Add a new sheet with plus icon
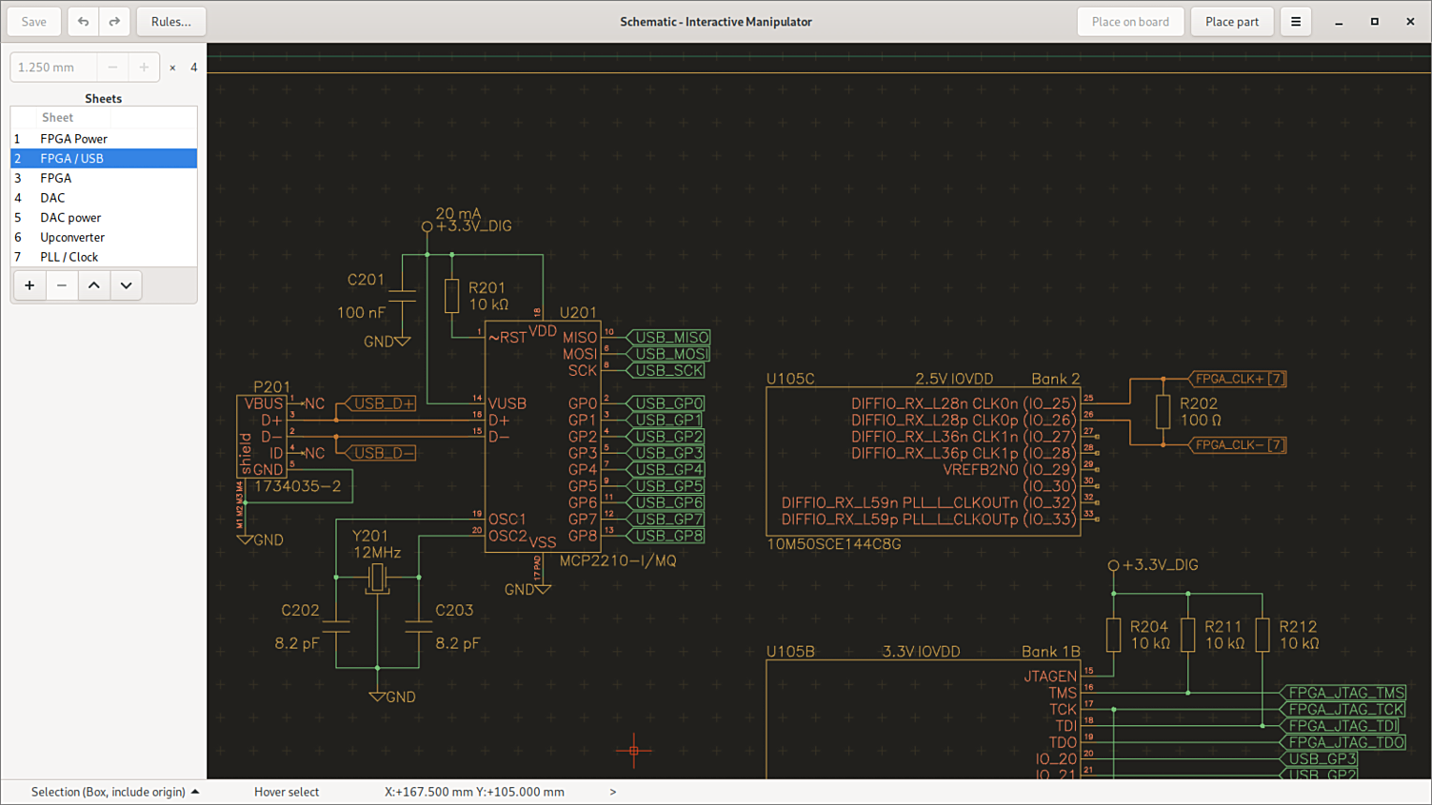1432x805 pixels. pos(30,285)
